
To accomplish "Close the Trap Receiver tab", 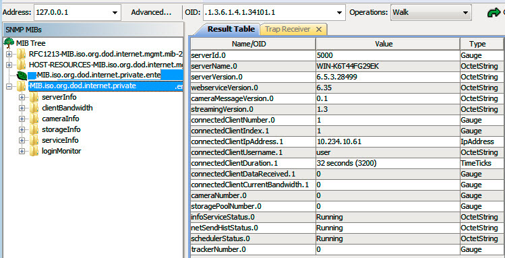I will tap(319, 29).
